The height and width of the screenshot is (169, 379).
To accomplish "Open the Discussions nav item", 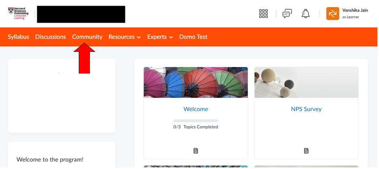I will pos(51,37).
